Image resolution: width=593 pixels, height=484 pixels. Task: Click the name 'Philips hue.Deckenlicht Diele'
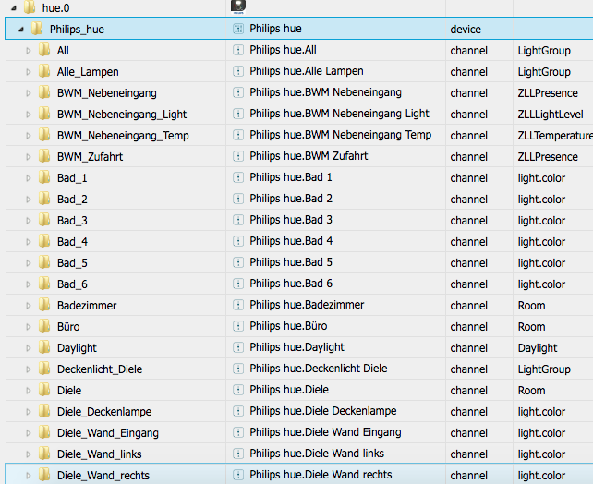[x=319, y=369]
